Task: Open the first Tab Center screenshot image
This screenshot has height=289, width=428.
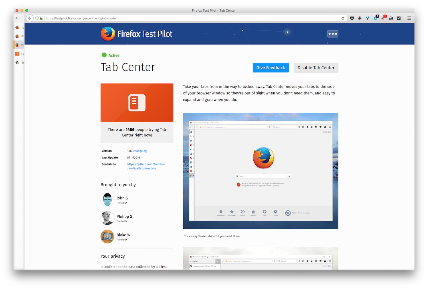Action: point(261,171)
